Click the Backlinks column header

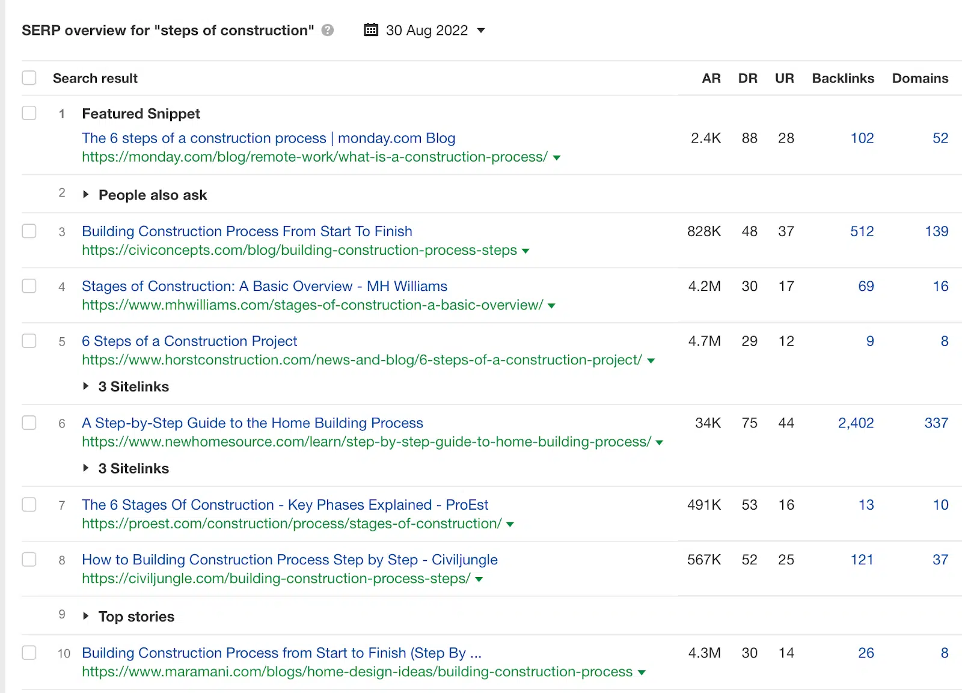tap(843, 78)
